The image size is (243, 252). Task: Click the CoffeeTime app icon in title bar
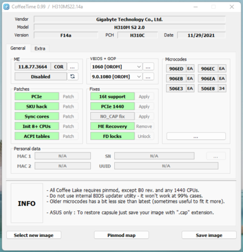coord(6,7)
